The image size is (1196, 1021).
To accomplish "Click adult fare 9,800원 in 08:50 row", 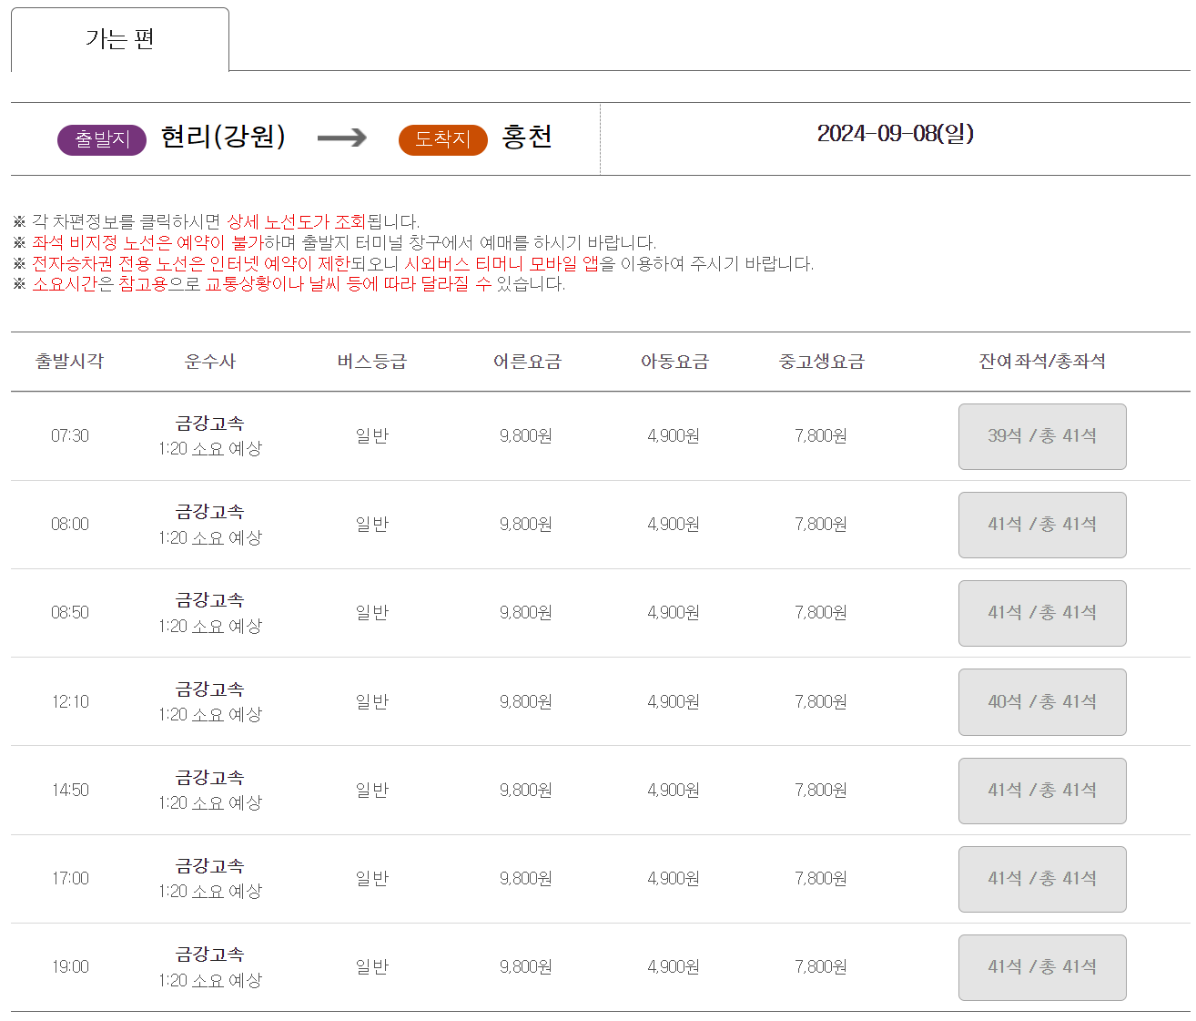I will 526,612.
